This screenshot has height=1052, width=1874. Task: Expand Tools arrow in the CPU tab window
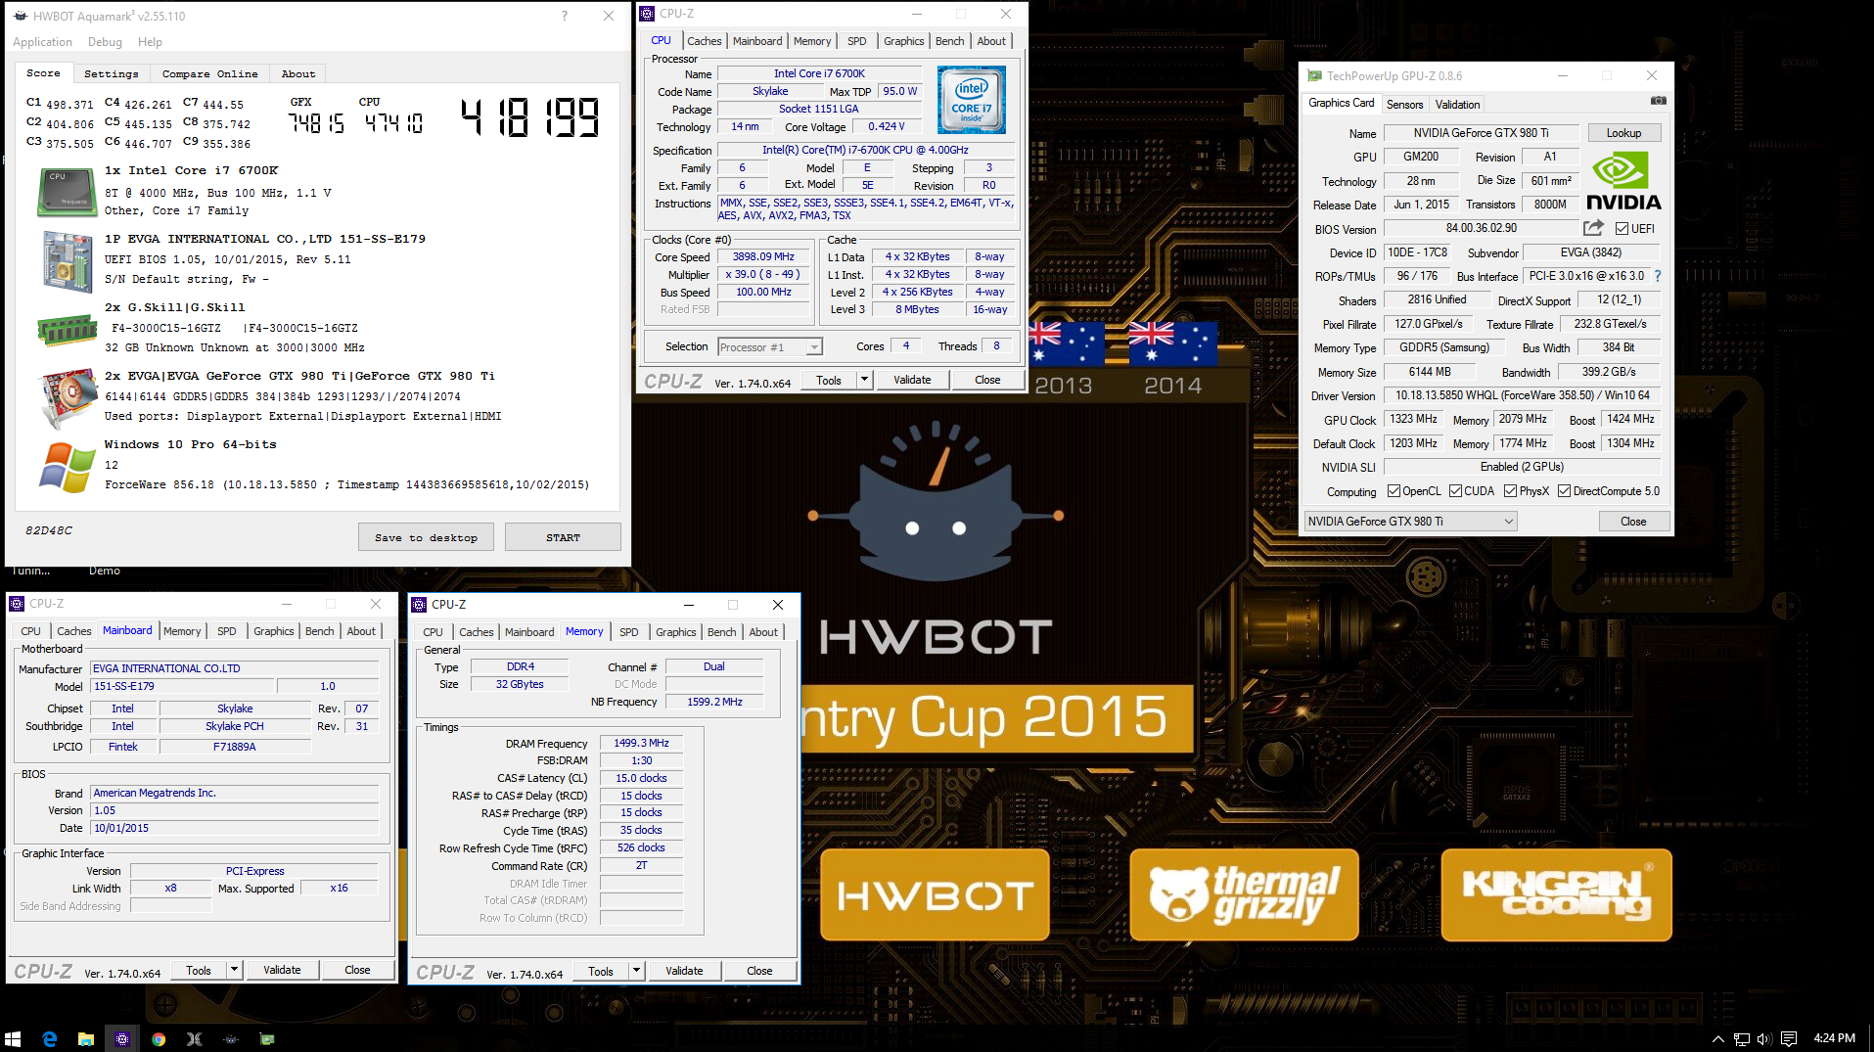(x=864, y=380)
